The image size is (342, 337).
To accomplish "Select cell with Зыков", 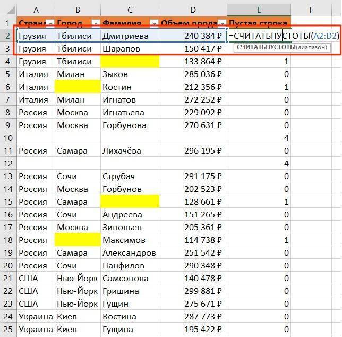I will (130, 74).
